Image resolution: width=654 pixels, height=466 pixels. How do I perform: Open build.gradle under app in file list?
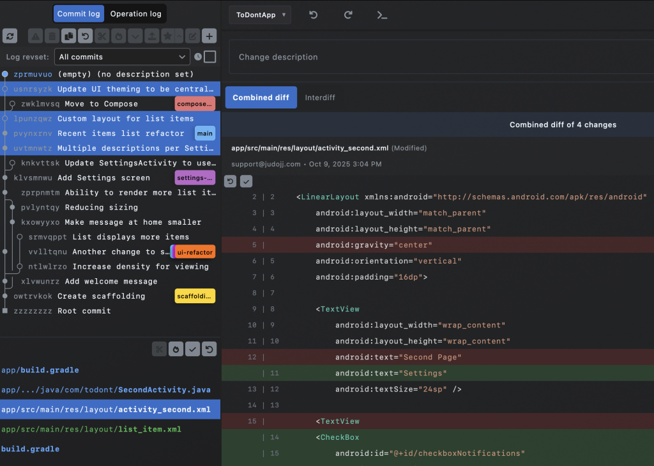pyautogui.click(x=40, y=370)
